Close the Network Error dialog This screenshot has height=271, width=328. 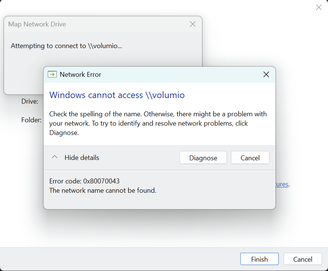point(266,75)
